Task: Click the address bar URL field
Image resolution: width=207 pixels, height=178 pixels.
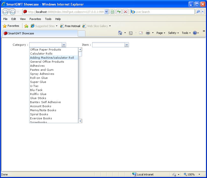Action: pyautogui.click(x=64, y=12)
